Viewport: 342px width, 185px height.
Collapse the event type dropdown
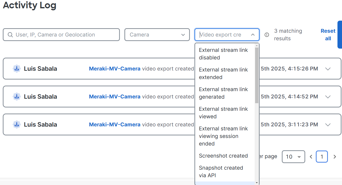tap(253, 35)
